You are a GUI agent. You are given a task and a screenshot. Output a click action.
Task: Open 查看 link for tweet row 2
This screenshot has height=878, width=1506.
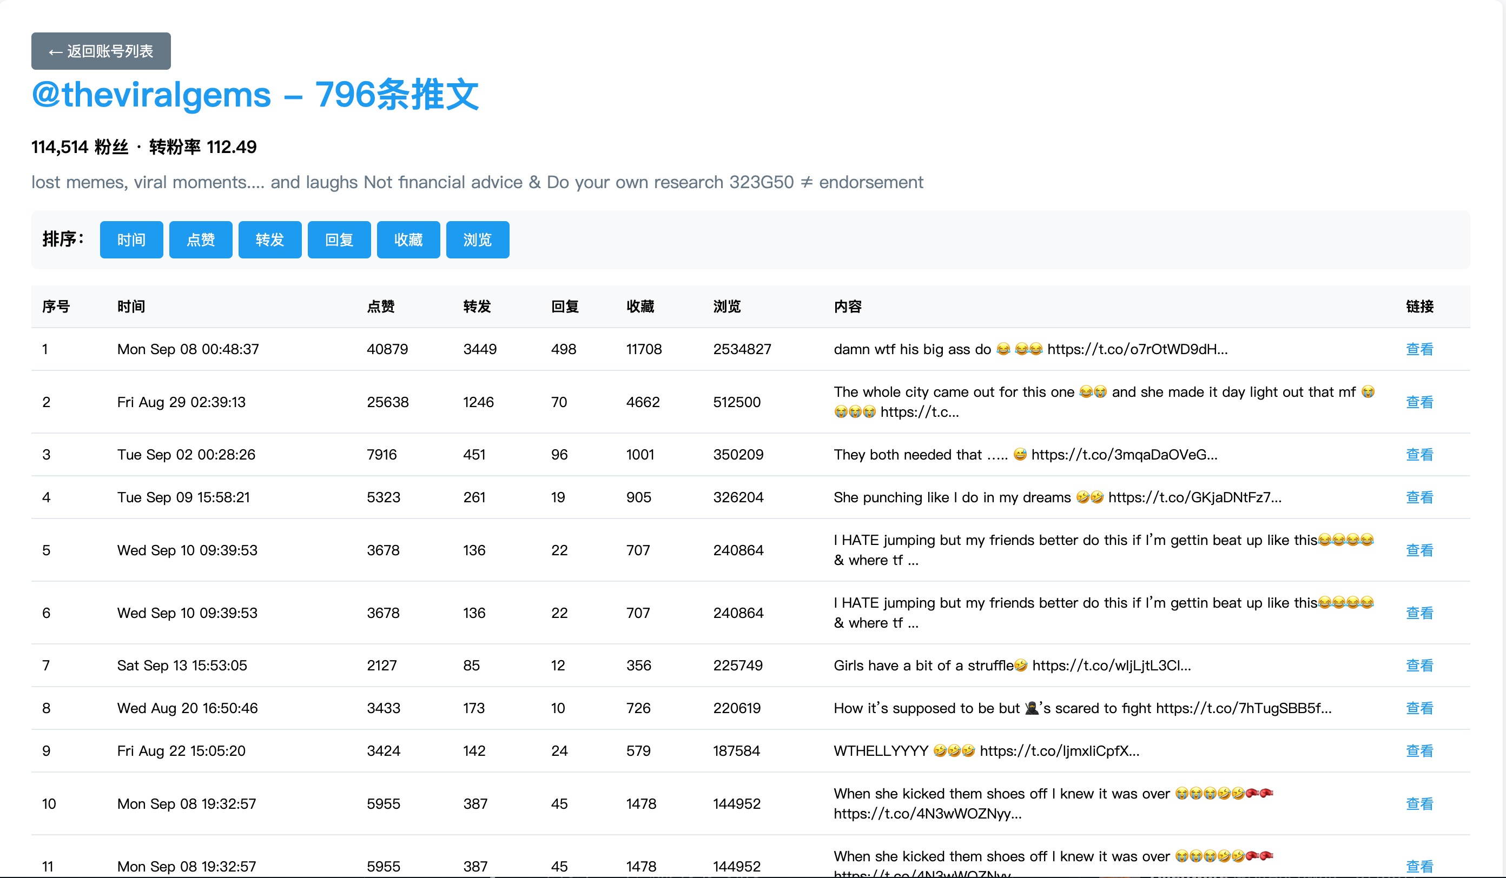(1419, 402)
